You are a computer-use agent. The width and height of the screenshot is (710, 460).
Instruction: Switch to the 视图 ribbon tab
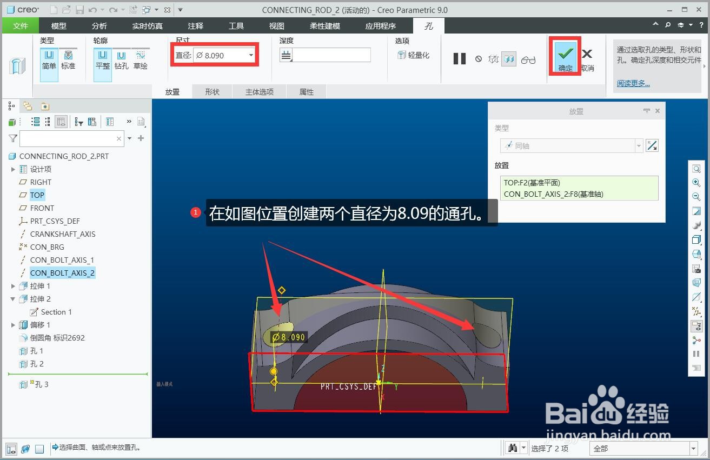277,25
